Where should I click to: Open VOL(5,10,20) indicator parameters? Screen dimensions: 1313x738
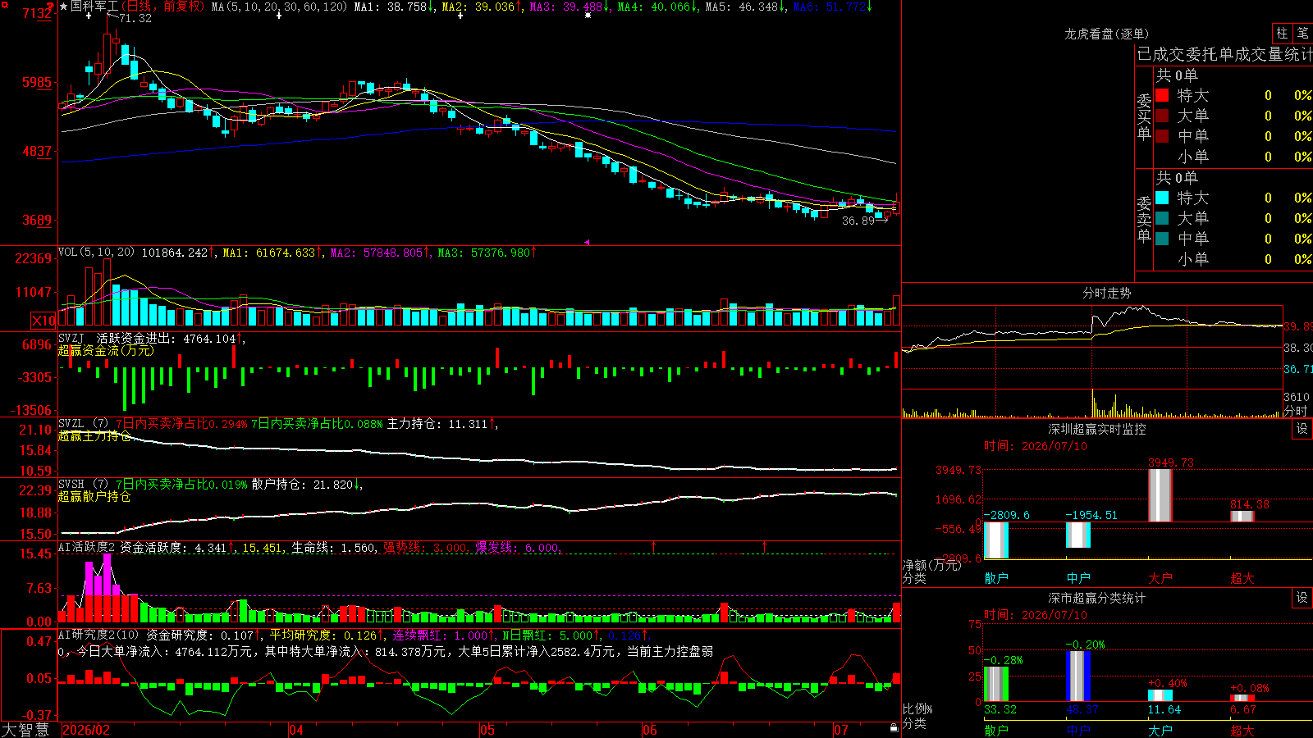[97, 253]
